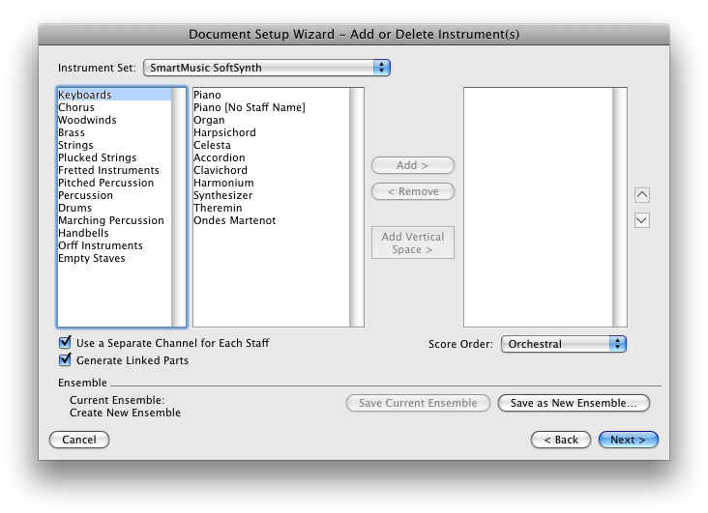Open Save as New Ensemble dialog
This screenshot has height=513, width=708.
[x=574, y=403]
